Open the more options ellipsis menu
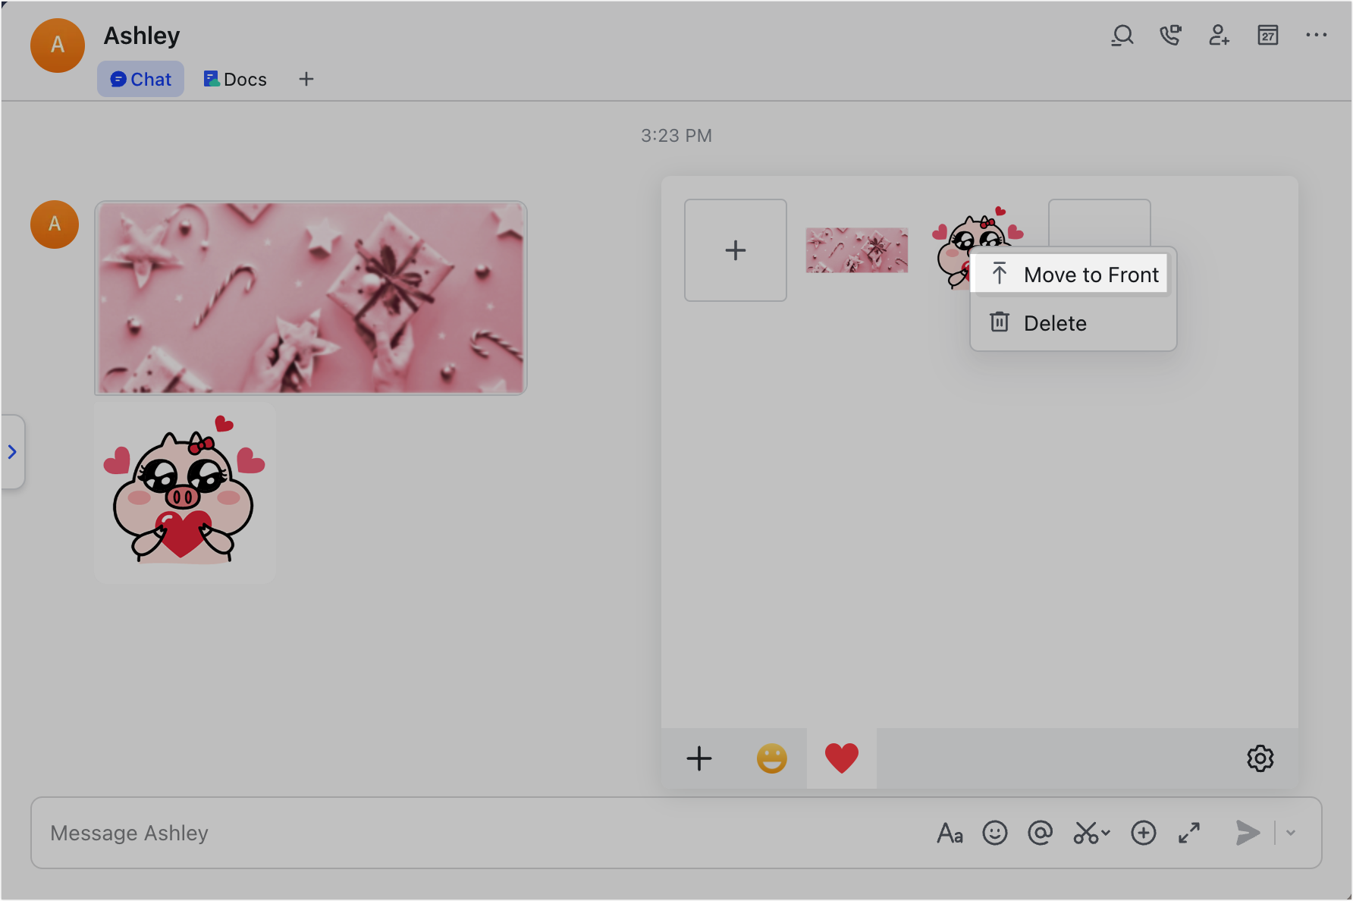Screen dimensions: 1353x901 pos(1316,35)
